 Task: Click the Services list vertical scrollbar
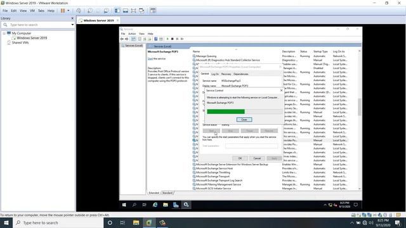coord(360,107)
